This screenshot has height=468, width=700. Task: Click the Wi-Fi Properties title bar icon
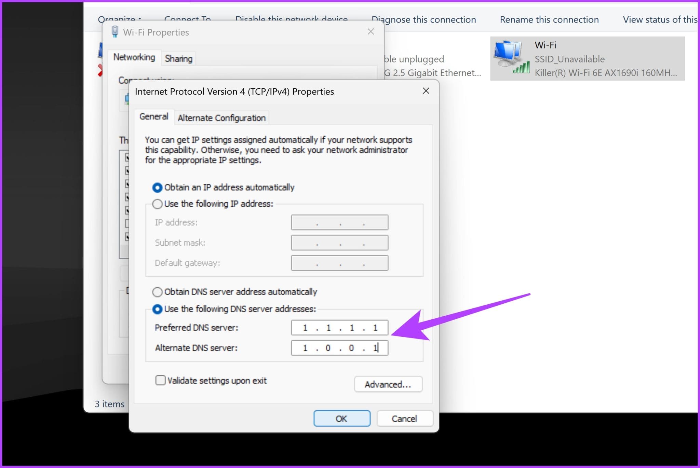[115, 31]
